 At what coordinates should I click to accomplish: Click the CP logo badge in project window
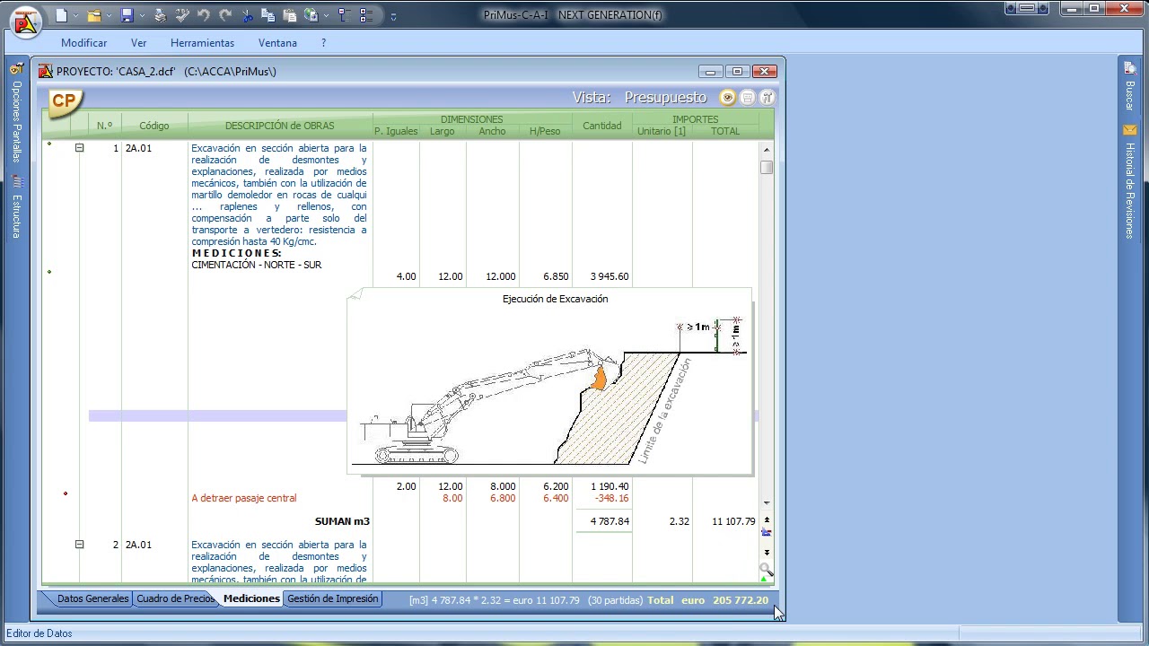(x=64, y=101)
